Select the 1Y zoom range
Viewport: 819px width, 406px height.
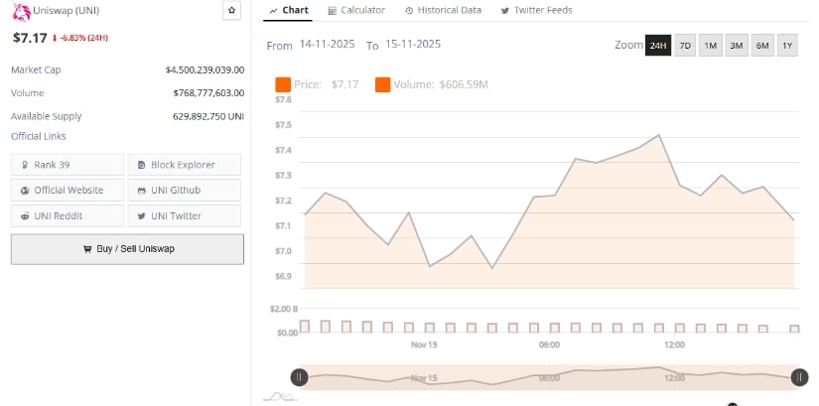786,46
